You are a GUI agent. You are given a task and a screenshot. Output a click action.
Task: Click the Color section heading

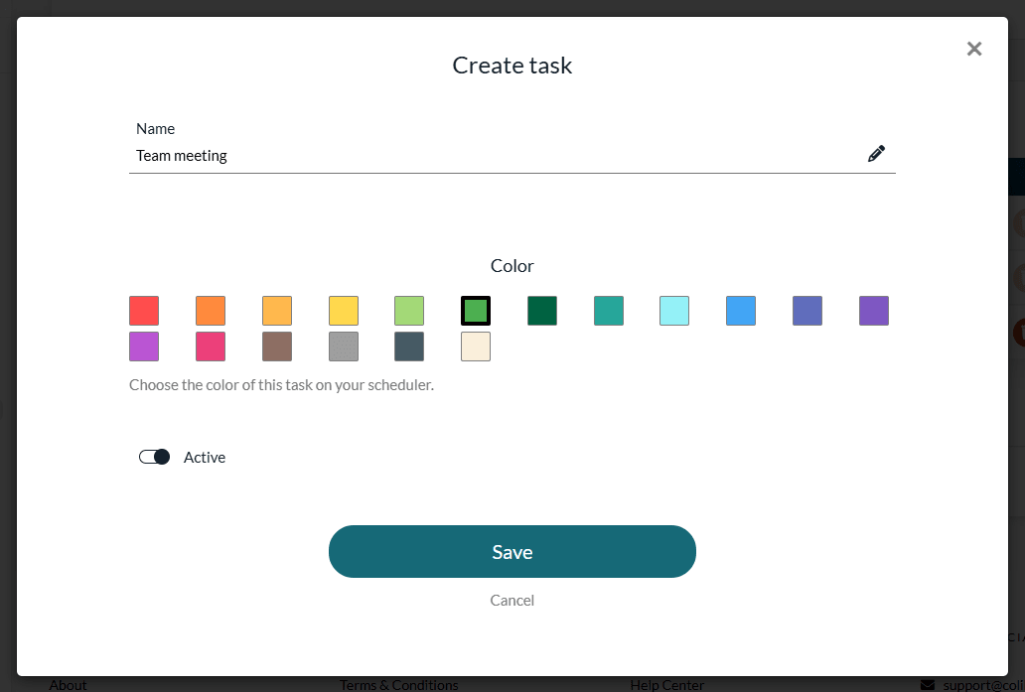(x=512, y=266)
